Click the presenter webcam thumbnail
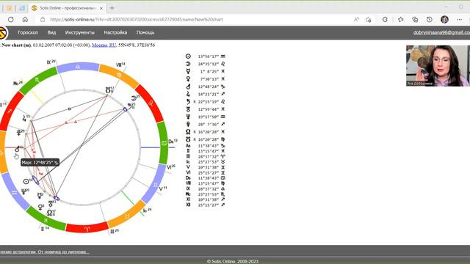 (x=438, y=66)
